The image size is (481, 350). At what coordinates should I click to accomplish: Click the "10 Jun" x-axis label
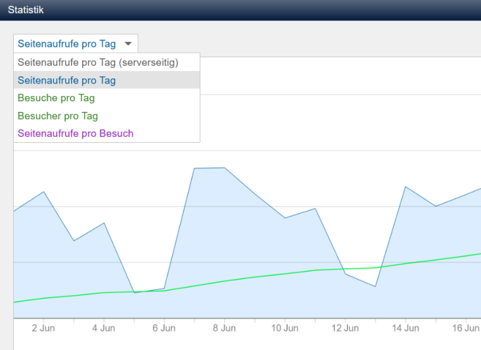point(285,328)
